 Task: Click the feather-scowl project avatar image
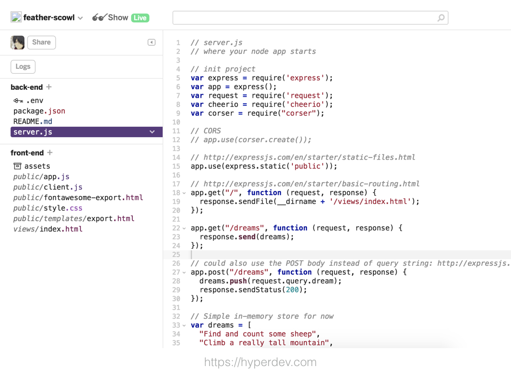[16, 17]
